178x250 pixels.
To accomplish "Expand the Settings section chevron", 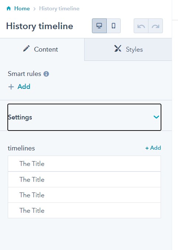I will [156, 117].
